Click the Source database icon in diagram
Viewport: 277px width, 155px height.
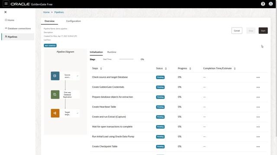pos(55,76)
